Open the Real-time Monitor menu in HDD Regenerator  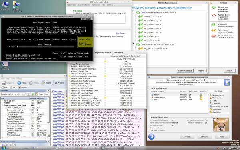coord(84,5)
